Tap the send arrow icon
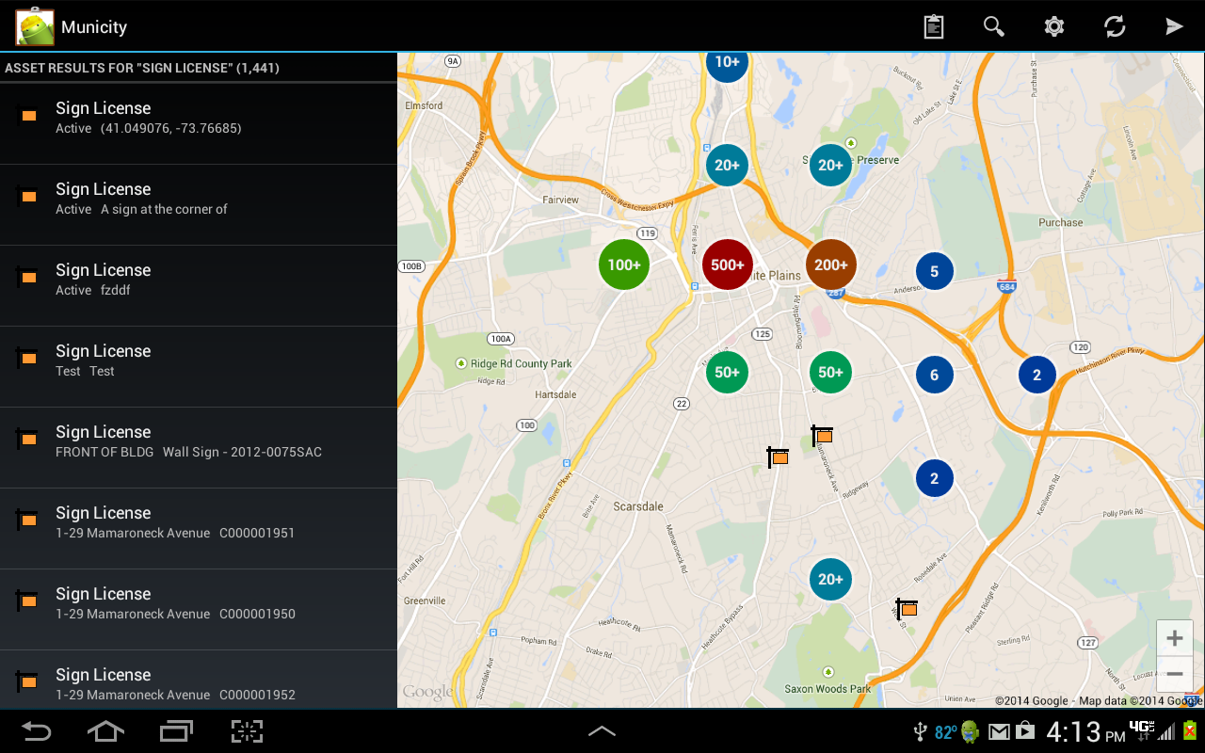1205x753 pixels. tap(1174, 26)
